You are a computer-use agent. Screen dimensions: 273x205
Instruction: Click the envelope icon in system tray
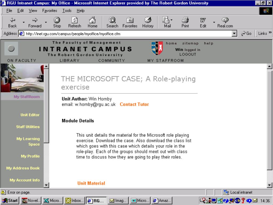[255, 201]
